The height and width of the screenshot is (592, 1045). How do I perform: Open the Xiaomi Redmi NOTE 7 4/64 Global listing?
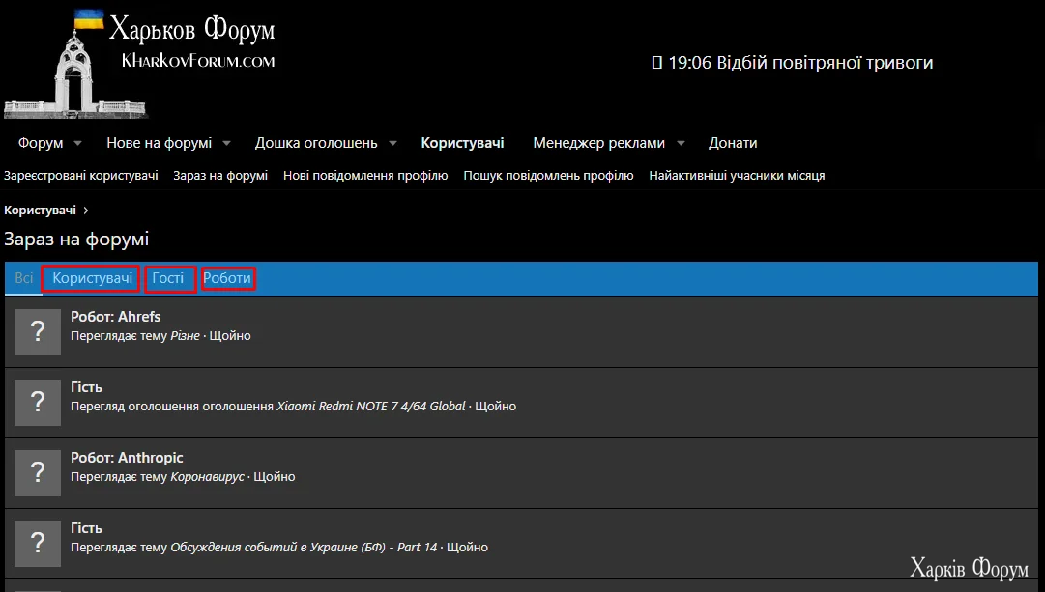click(370, 407)
